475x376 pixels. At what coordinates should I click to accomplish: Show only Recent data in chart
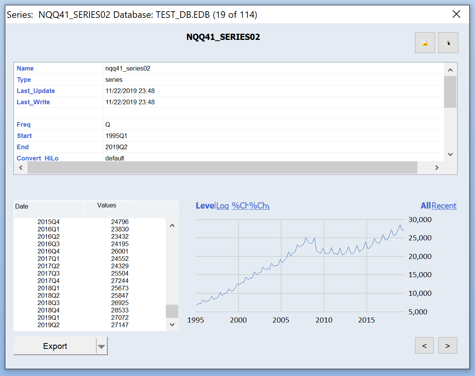tap(444, 206)
